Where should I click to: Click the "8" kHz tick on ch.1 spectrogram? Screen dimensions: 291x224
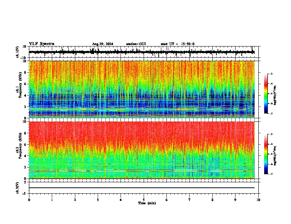pos(25,72)
